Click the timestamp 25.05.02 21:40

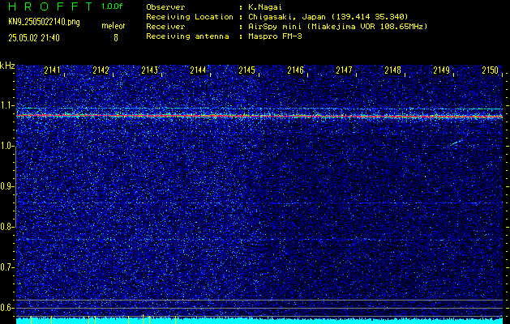point(34,38)
